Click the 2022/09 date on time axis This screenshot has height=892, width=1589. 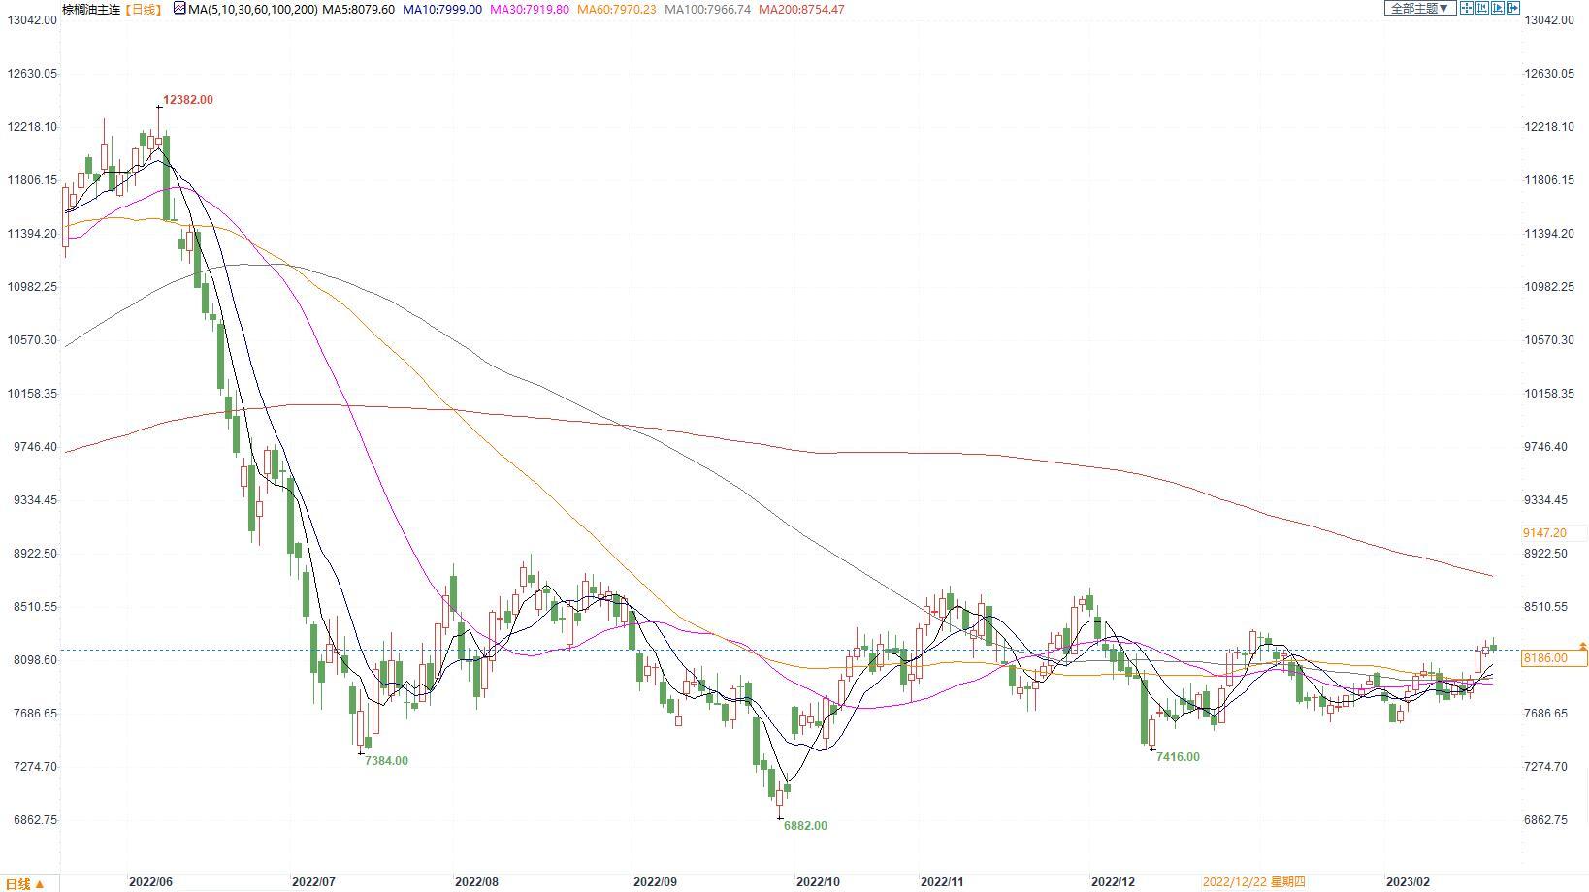(655, 882)
